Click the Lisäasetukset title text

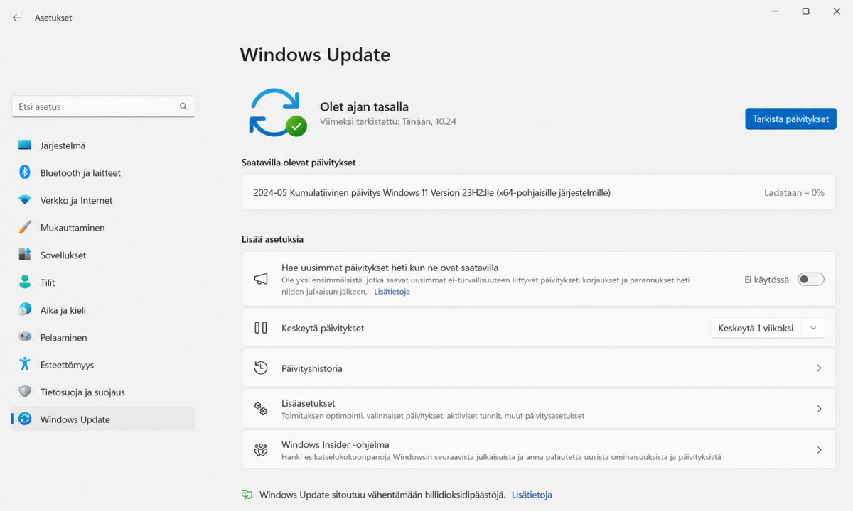308,403
